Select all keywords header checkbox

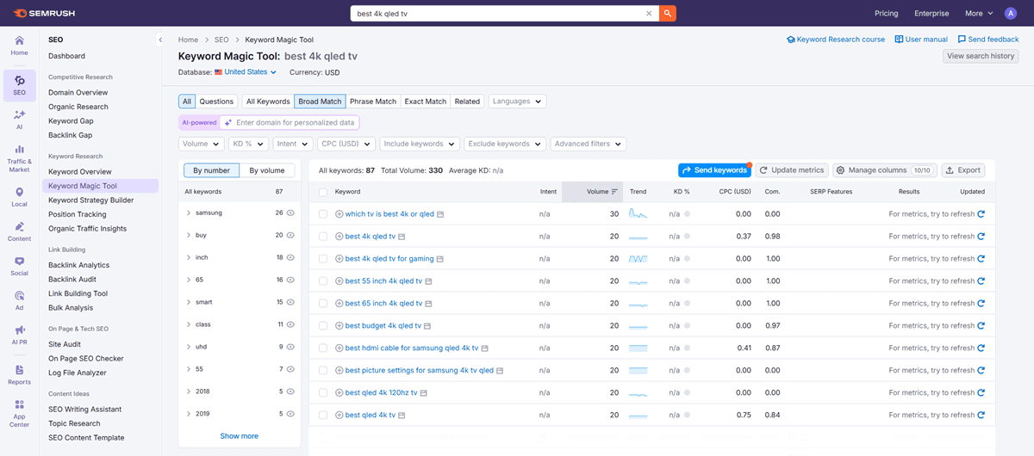click(323, 192)
